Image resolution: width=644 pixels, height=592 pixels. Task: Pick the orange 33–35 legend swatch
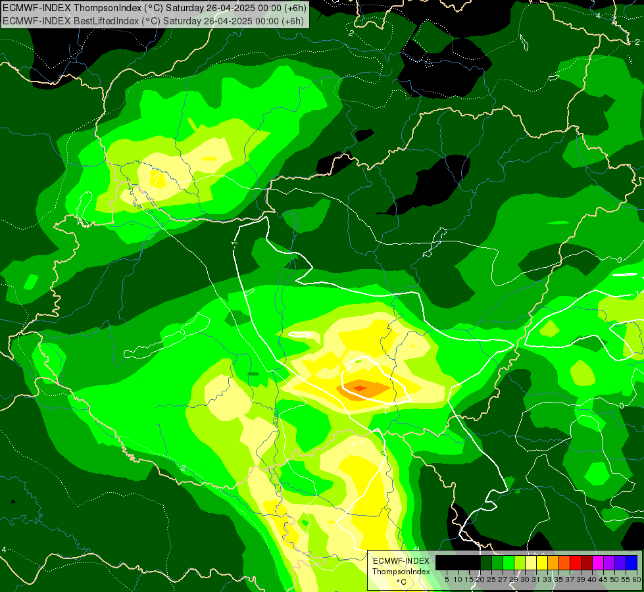click(x=553, y=562)
